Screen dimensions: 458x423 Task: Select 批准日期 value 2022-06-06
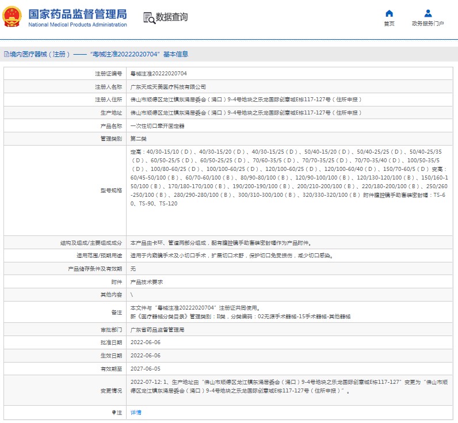[x=145, y=342]
